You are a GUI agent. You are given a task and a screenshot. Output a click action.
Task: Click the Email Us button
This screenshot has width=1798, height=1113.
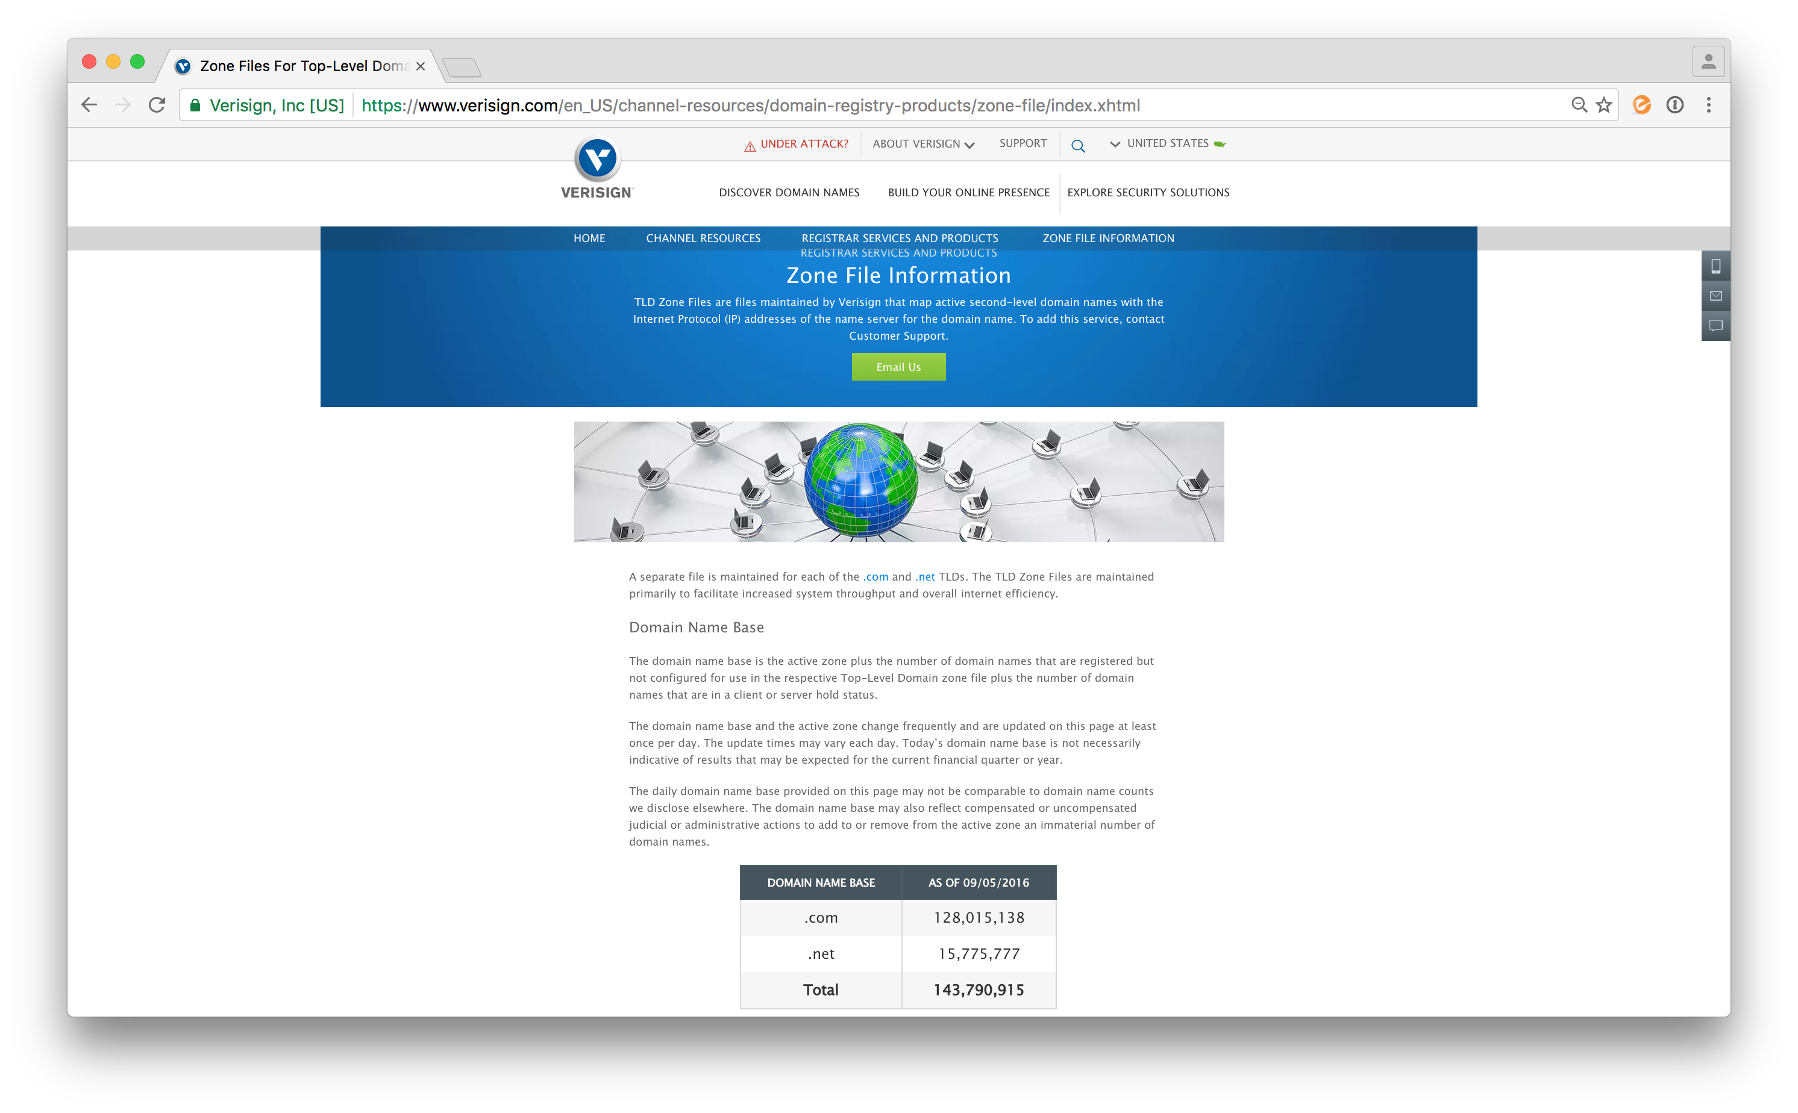click(898, 367)
